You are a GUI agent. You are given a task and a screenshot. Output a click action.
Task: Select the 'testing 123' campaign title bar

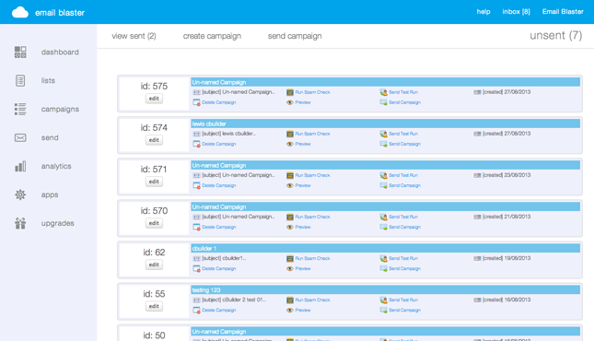click(385, 289)
